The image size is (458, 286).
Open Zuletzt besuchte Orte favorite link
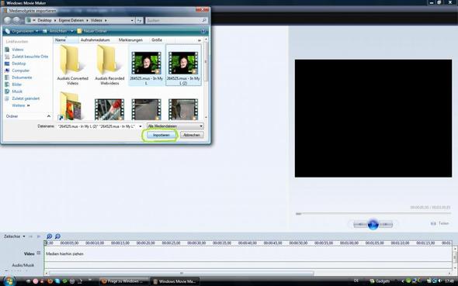tap(29, 57)
